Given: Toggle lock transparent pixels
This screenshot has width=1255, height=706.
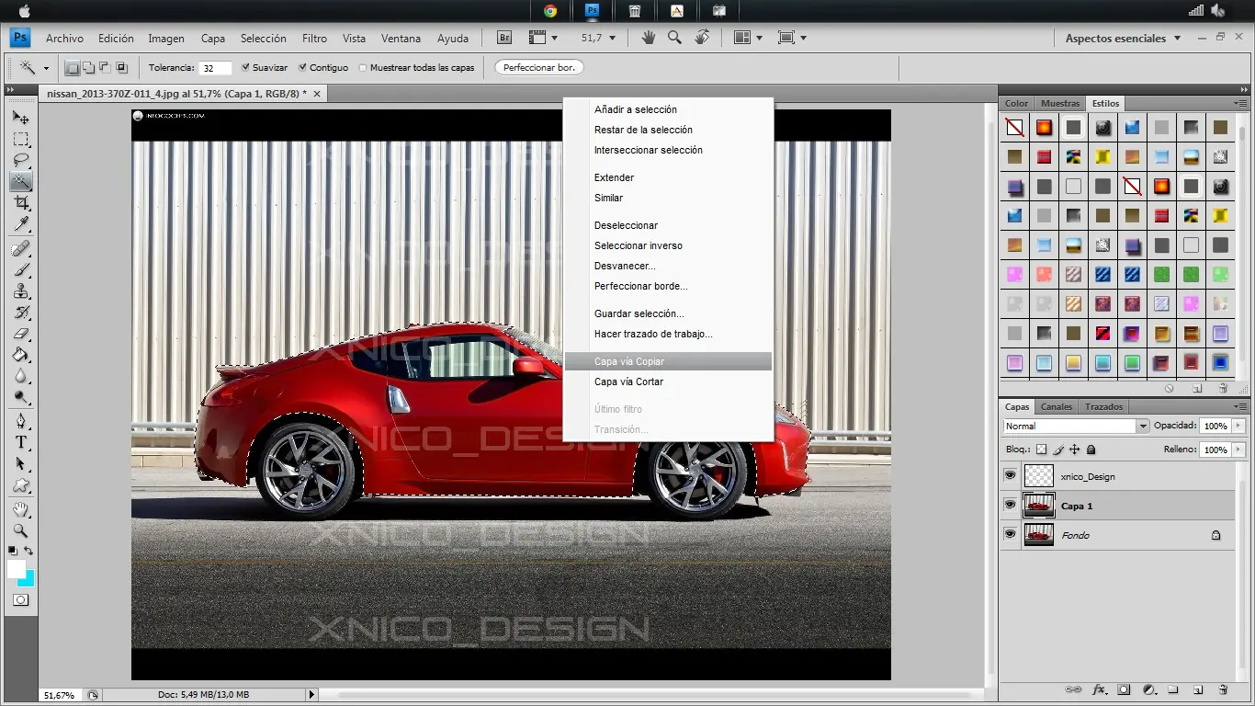Looking at the screenshot, I should coord(1041,450).
